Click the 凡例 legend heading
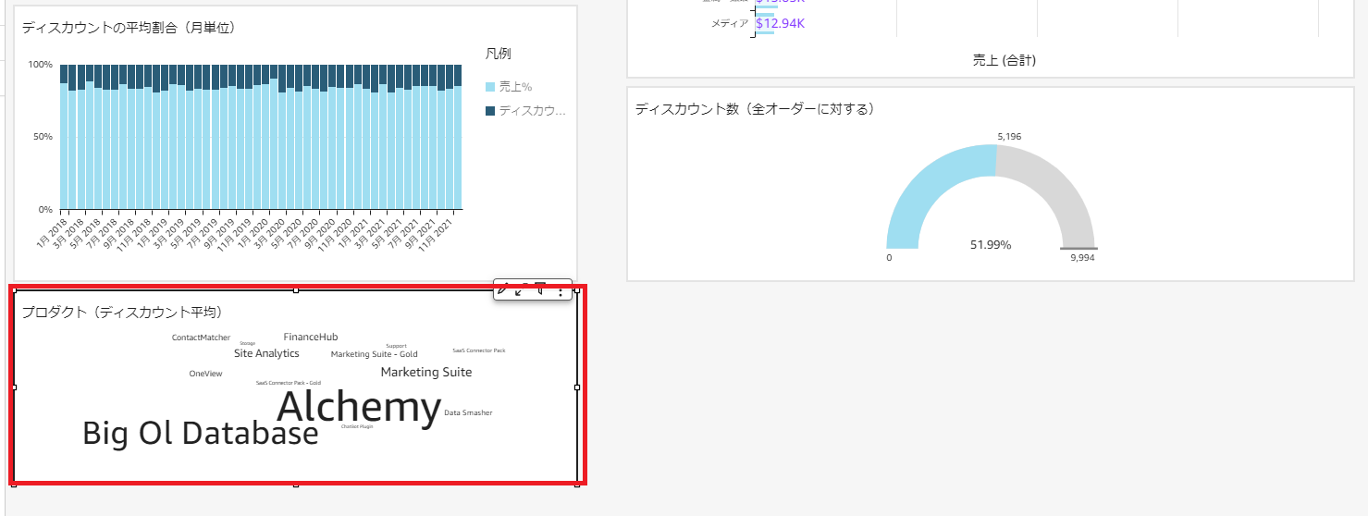This screenshot has height=516, width=1368. coord(499,54)
